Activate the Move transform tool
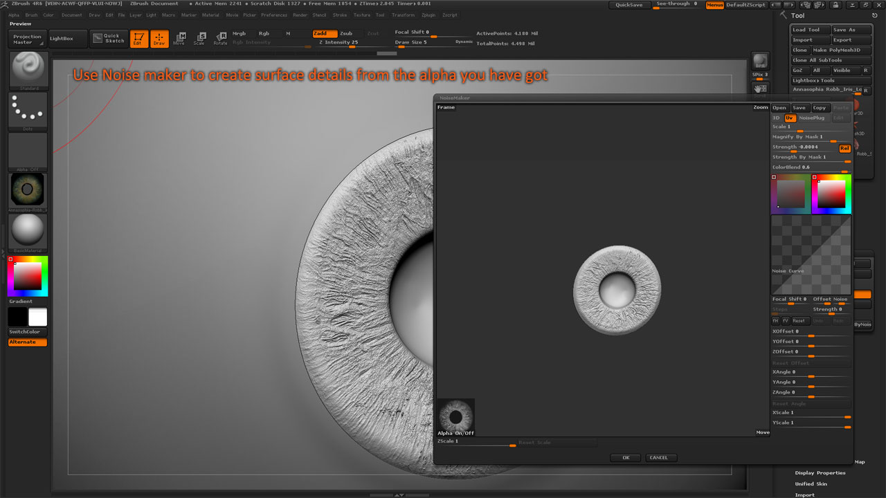The image size is (886, 498). click(179, 39)
